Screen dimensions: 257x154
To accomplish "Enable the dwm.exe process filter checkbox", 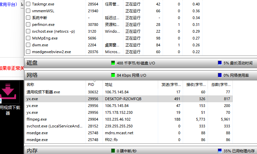I will (x=28, y=45).
